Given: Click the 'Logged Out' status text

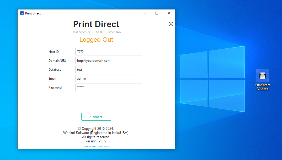Looking at the screenshot, I should 96,40.
